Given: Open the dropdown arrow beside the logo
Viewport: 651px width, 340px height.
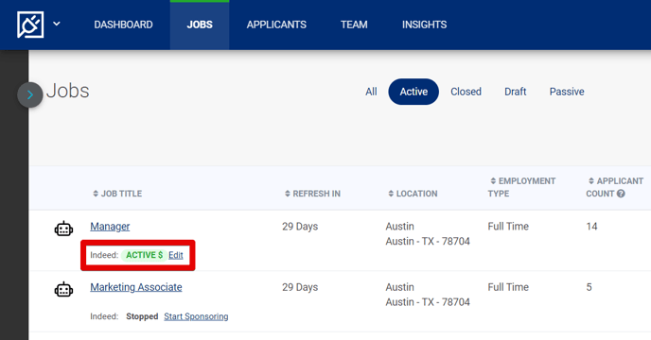Looking at the screenshot, I should pos(57,24).
